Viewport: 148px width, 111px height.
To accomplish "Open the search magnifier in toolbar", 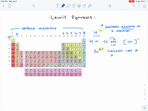I will tap(90, 6).
